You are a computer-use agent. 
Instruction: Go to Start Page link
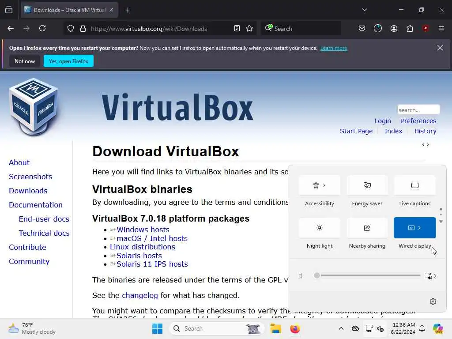[356, 131]
